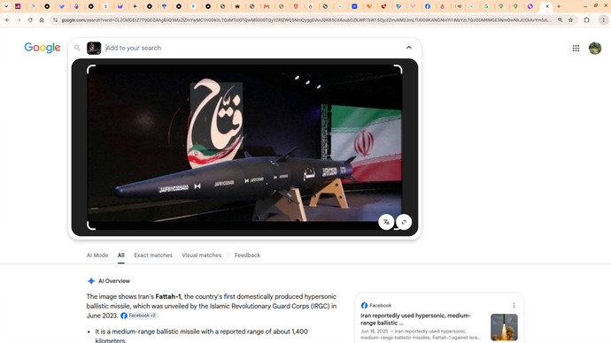611x343 pixels.
Task: Open the Chrome three-dot menu
Action: click(x=603, y=19)
